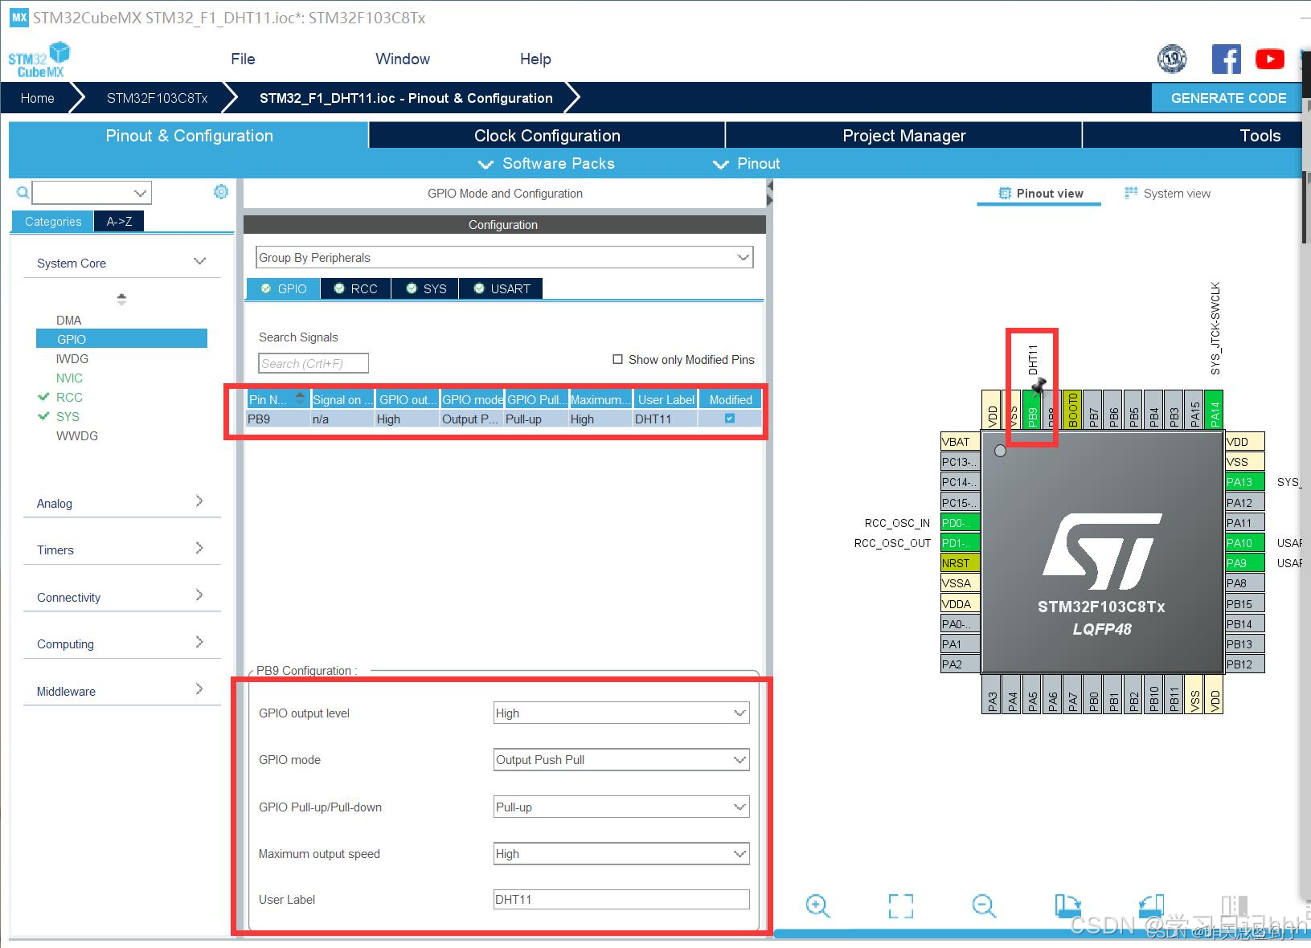
Task: Open the GPIO output level dropdown
Action: [x=621, y=713]
